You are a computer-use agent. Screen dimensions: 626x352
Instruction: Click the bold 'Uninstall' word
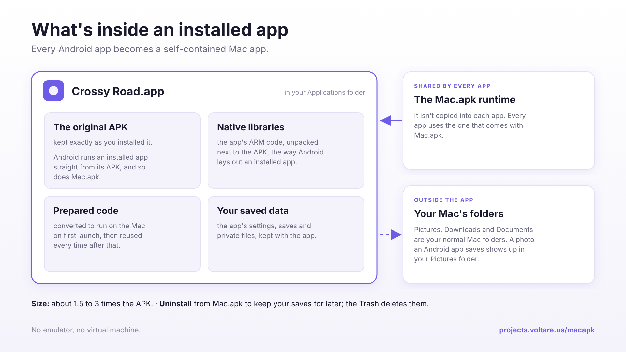(175, 304)
